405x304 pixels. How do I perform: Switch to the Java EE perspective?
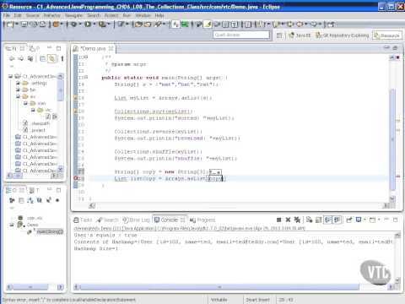point(300,35)
